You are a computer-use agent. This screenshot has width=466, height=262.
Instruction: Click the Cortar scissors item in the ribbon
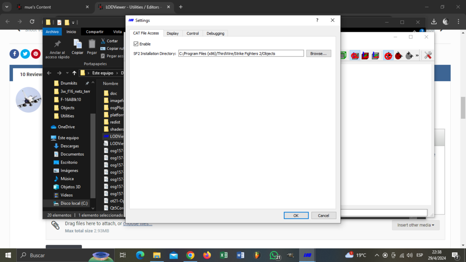[x=109, y=41]
